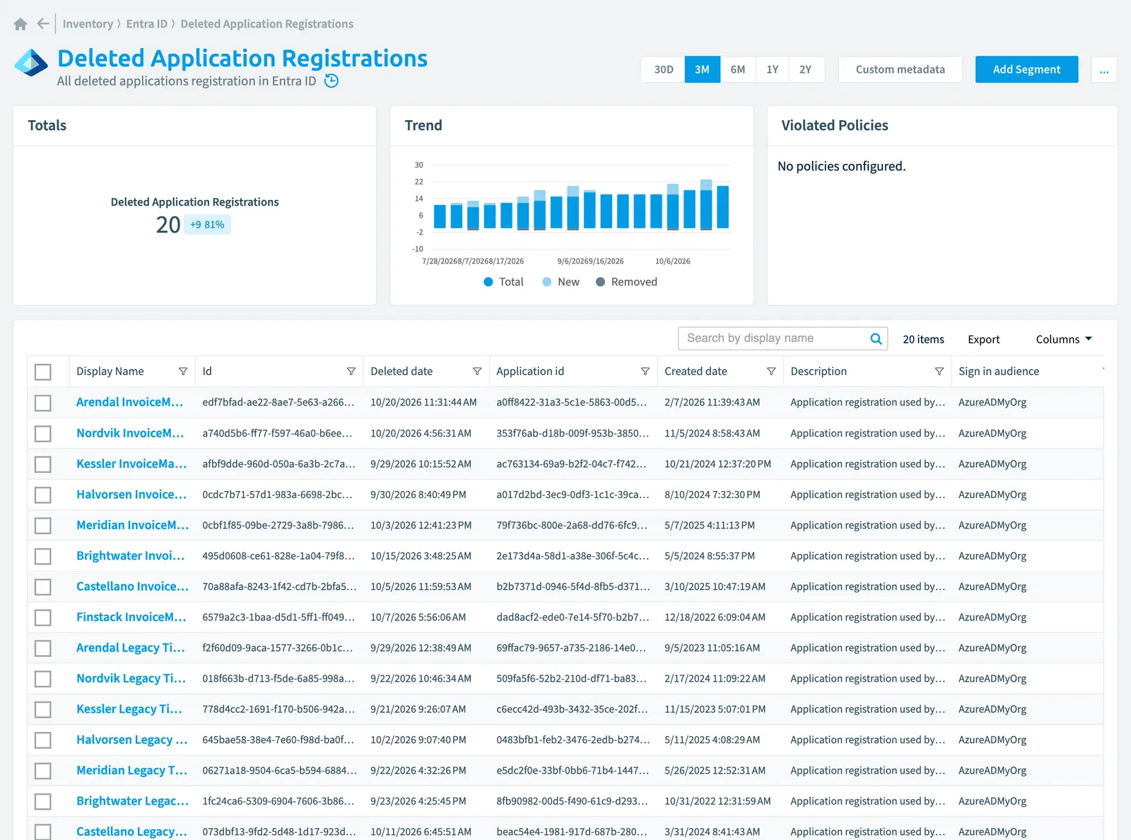Open Custom metadata button
1131x840 pixels.
pyautogui.click(x=900, y=69)
